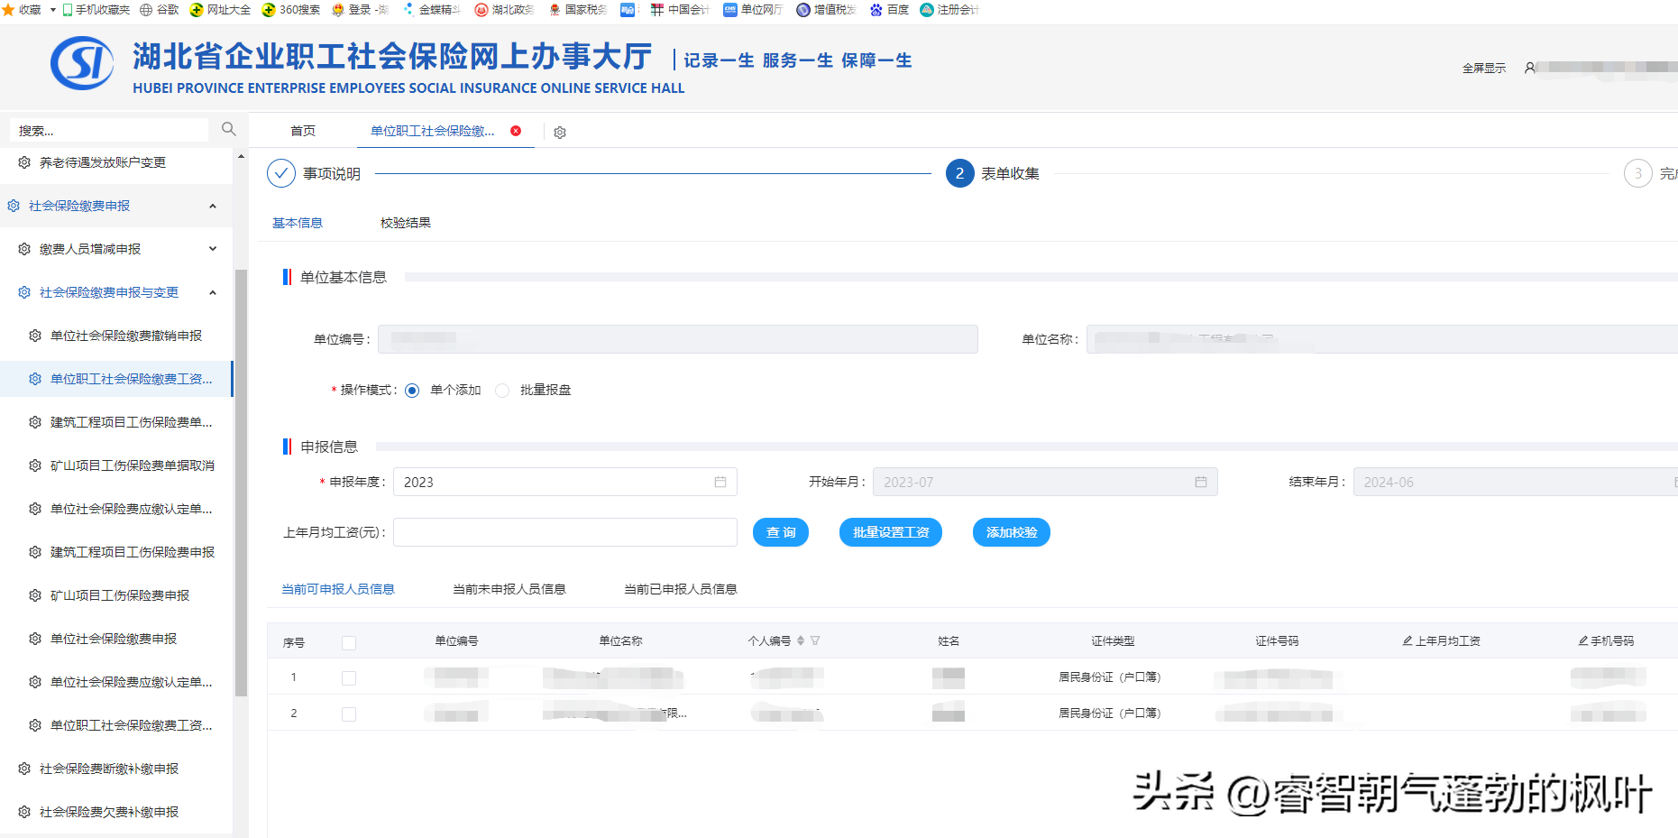Open the 金蝶精斗 bookmark

point(431,9)
